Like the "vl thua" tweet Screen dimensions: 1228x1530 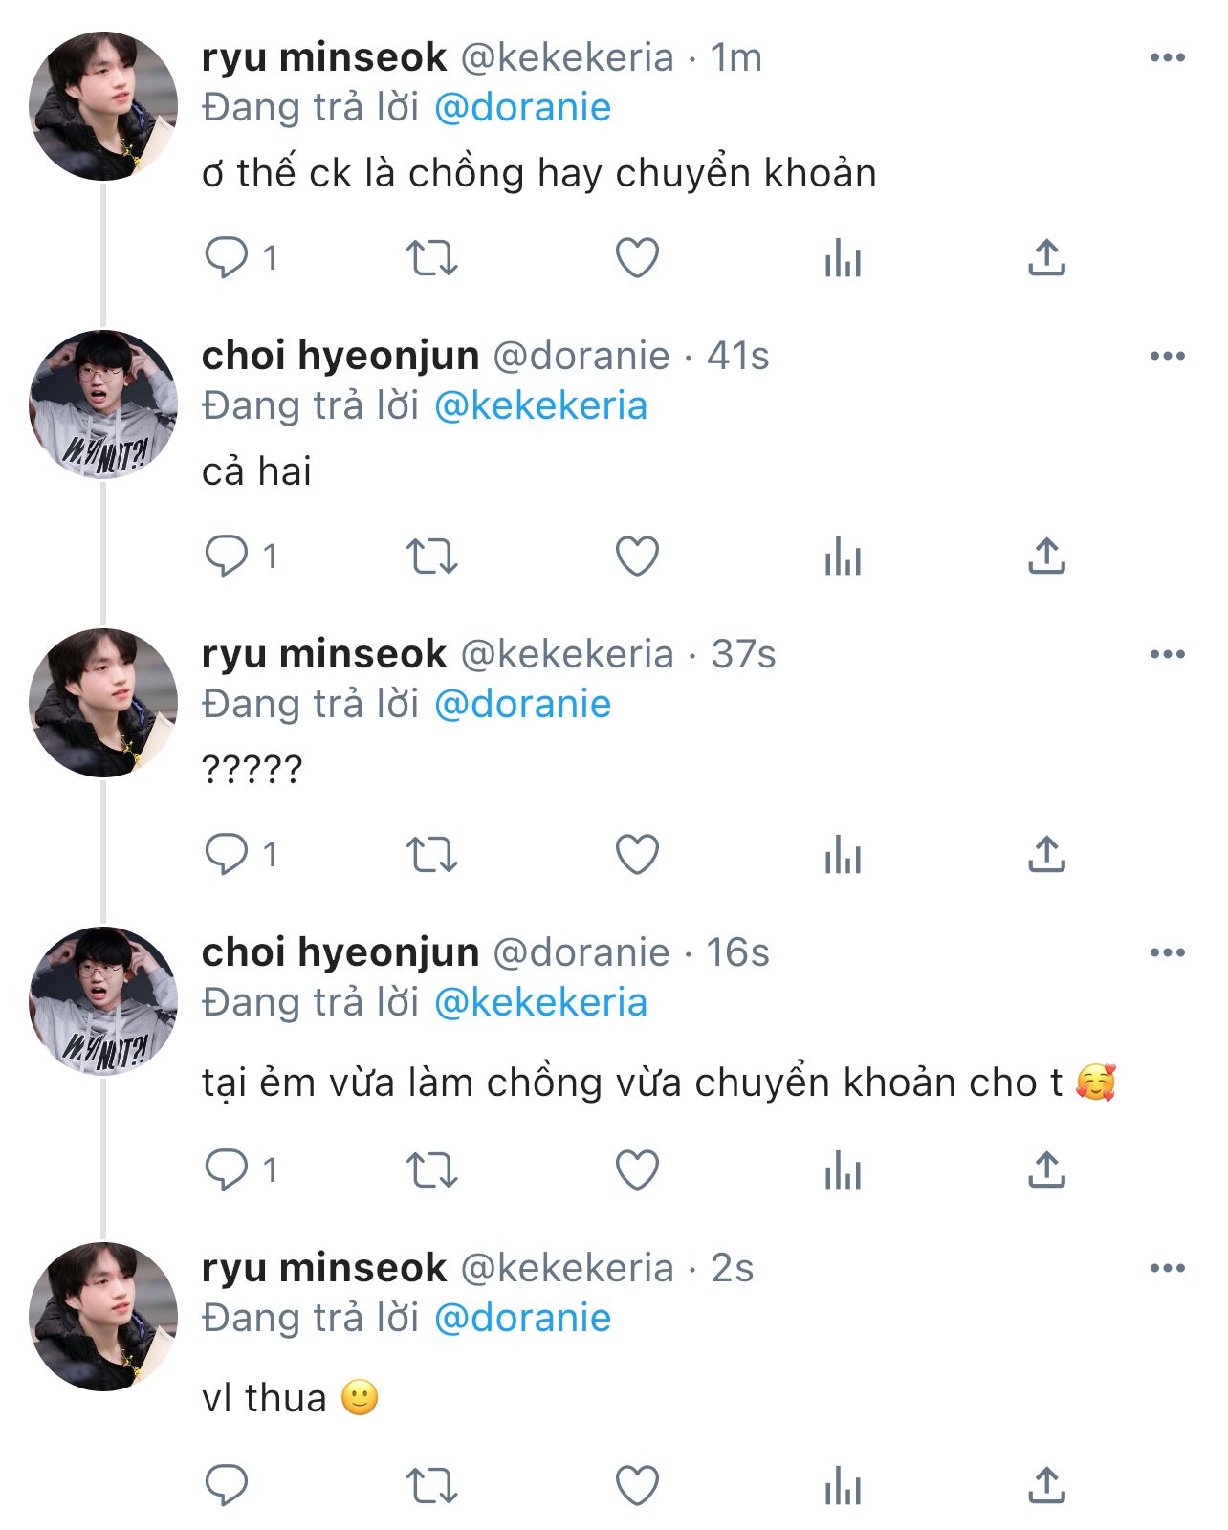coord(637,1487)
